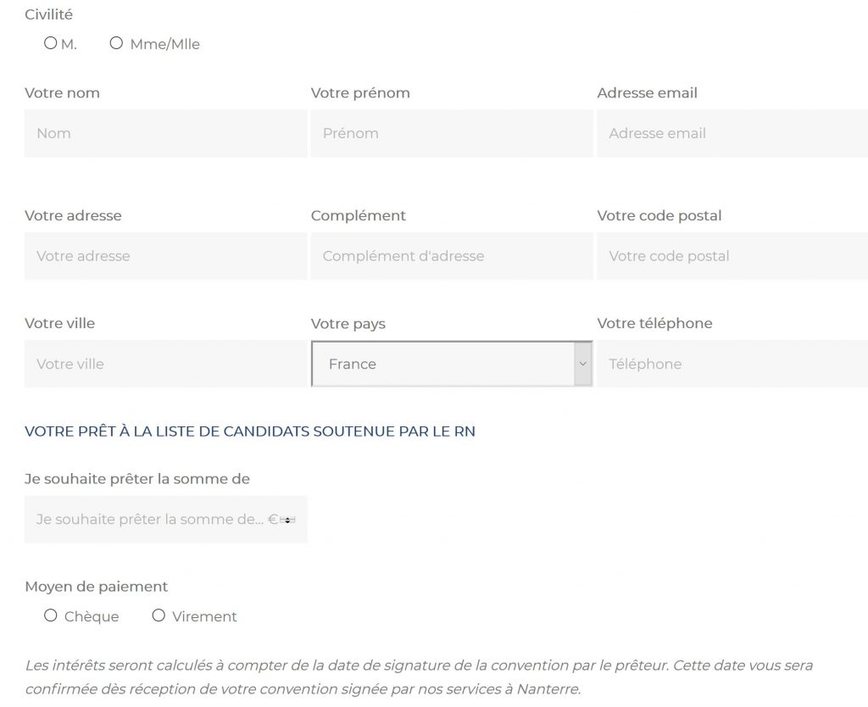Click the chevron on the France selector
The image size is (868, 707).
tap(582, 364)
